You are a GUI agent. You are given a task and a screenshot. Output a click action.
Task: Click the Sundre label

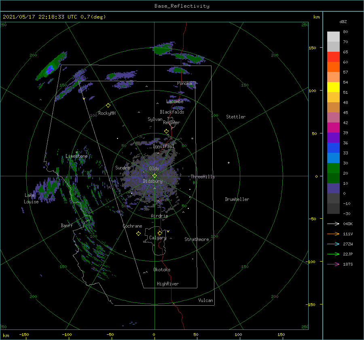(x=123, y=168)
